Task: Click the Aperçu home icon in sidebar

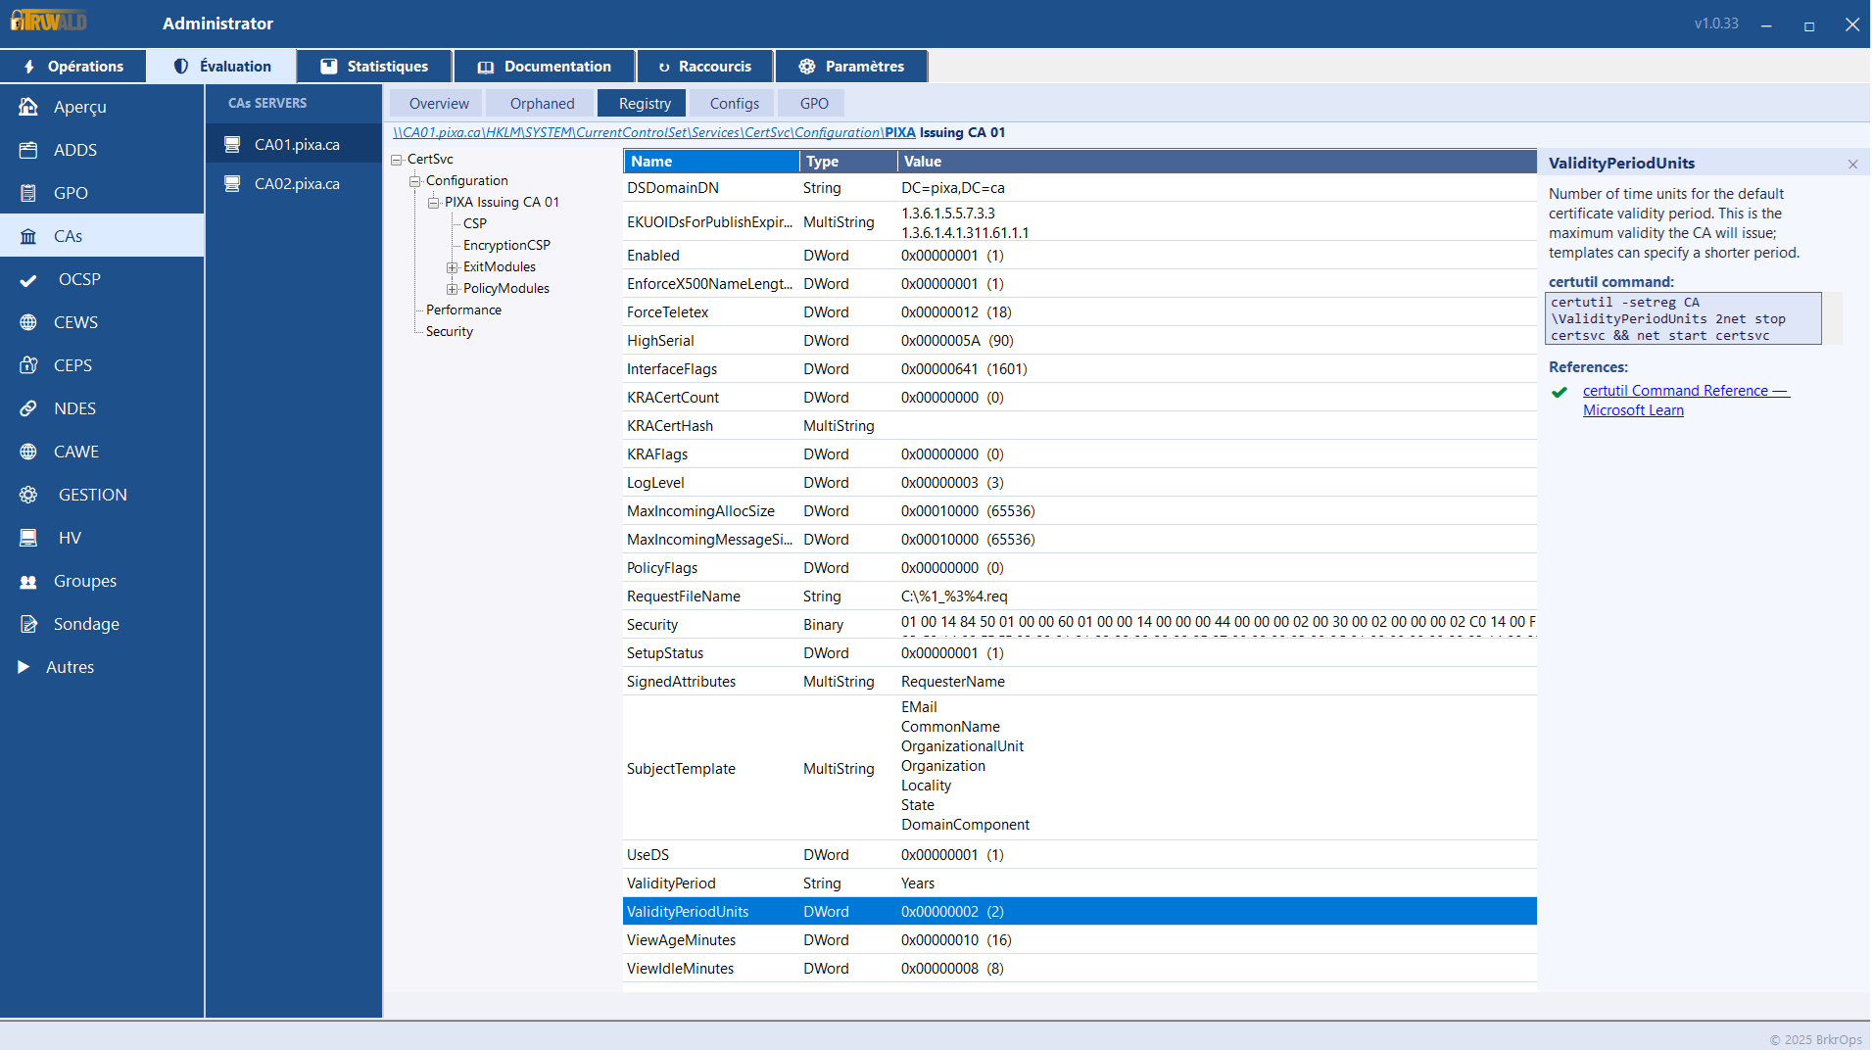Action: 28,107
